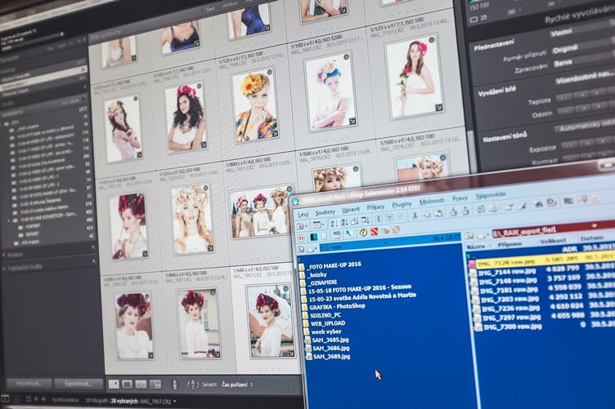
Task: Open the Možnosti menu in Salamander
Action: (433, 202)
